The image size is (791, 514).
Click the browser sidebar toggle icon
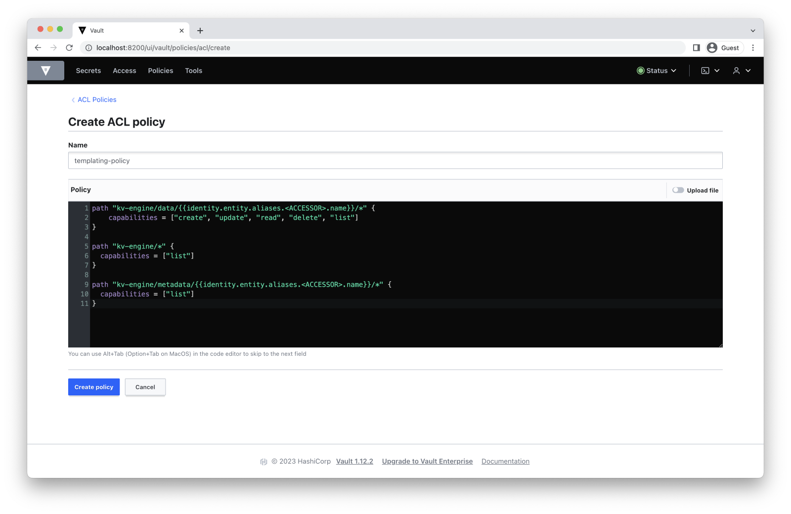coord(697,47)
